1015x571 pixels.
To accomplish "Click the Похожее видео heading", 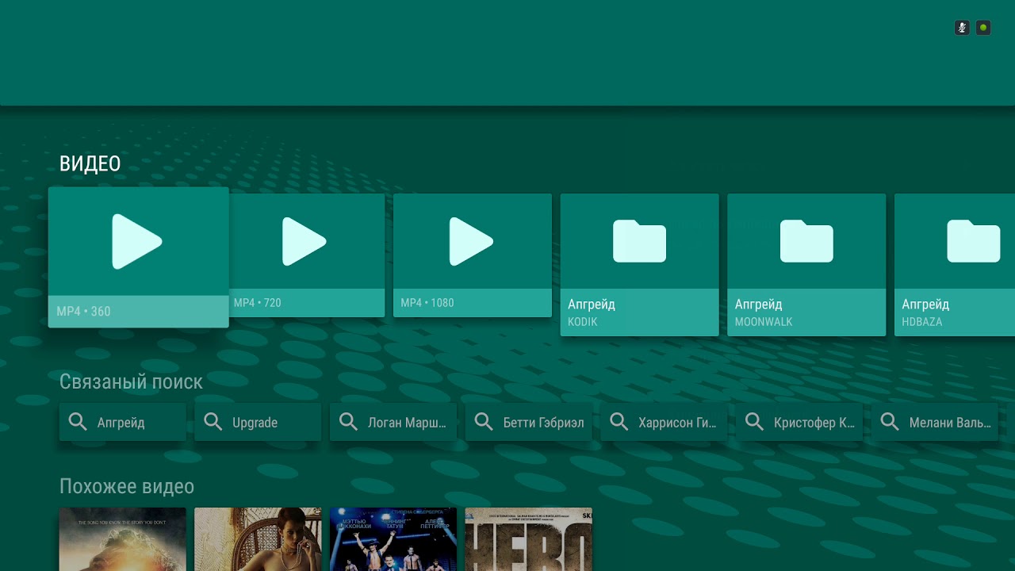I will [127, 486].
